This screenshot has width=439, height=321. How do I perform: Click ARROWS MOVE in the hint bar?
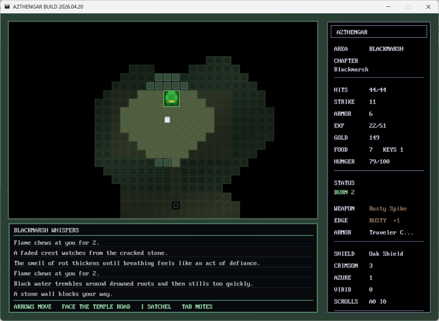tap(33, 306)
